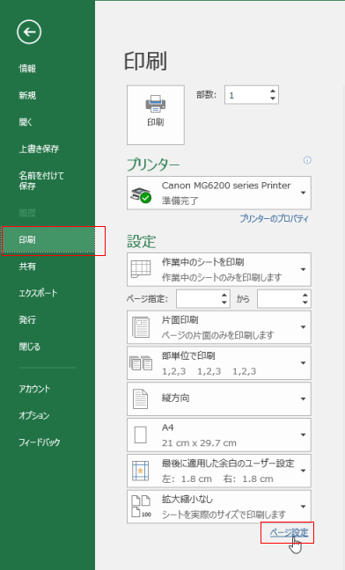Open the 縦方向 orientation dropdown
The height and width of the screenshot is (570, 345).
[219, 398]
